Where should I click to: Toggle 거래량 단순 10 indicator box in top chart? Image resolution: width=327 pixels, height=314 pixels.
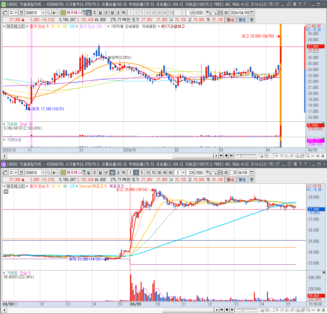[4, 124]
